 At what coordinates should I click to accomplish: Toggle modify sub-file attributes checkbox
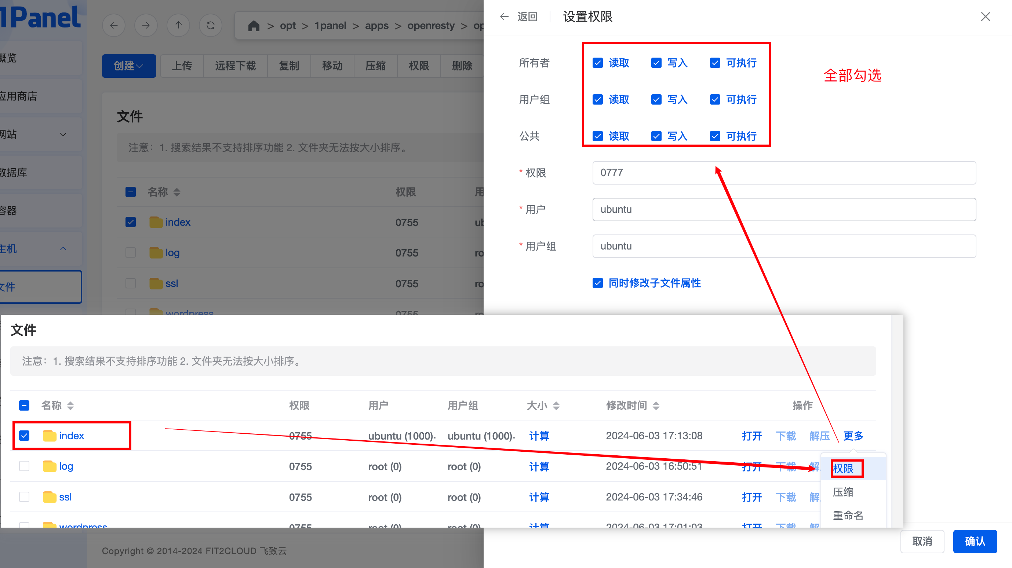[597, 283]
